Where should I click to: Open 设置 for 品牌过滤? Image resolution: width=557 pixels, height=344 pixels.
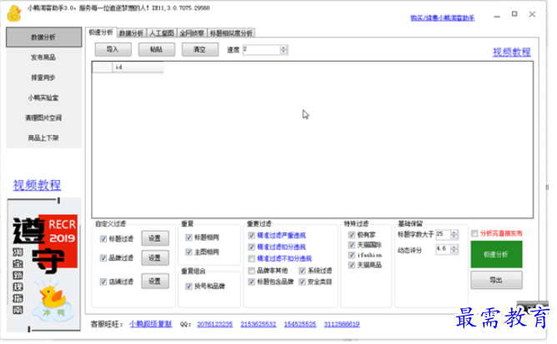coord(155,258)
